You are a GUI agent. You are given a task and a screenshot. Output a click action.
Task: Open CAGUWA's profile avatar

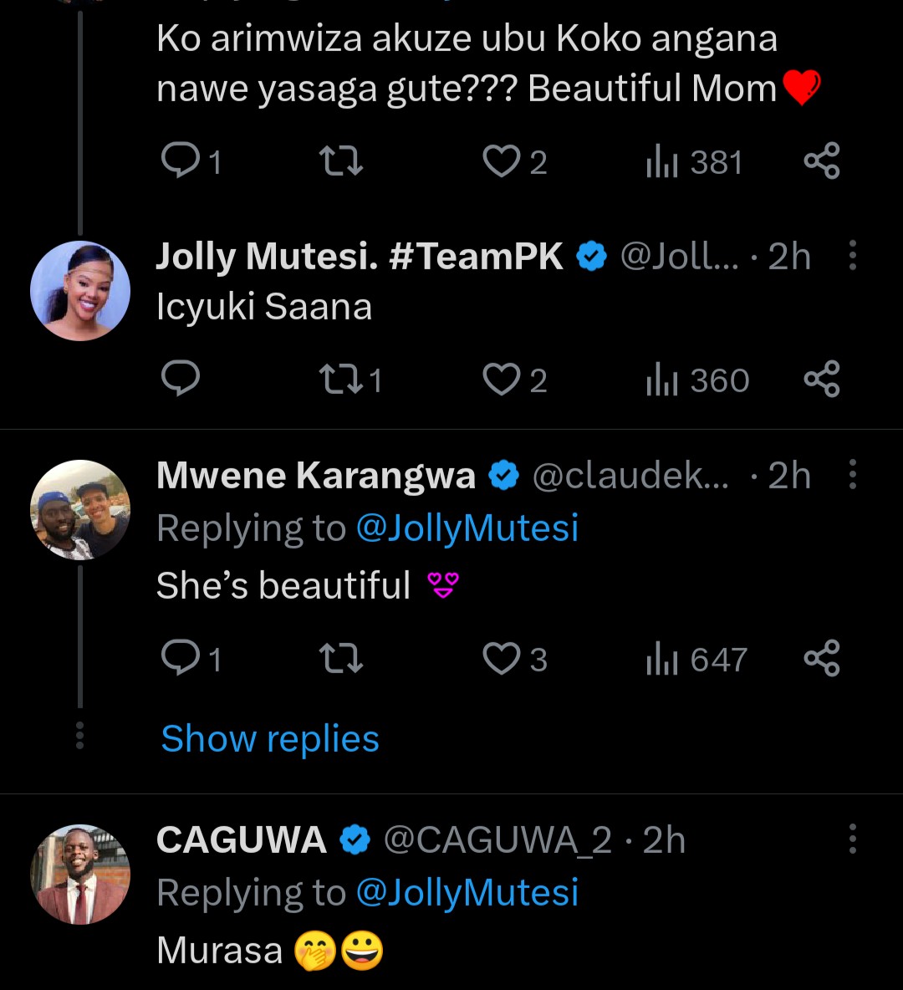point(80,875)
